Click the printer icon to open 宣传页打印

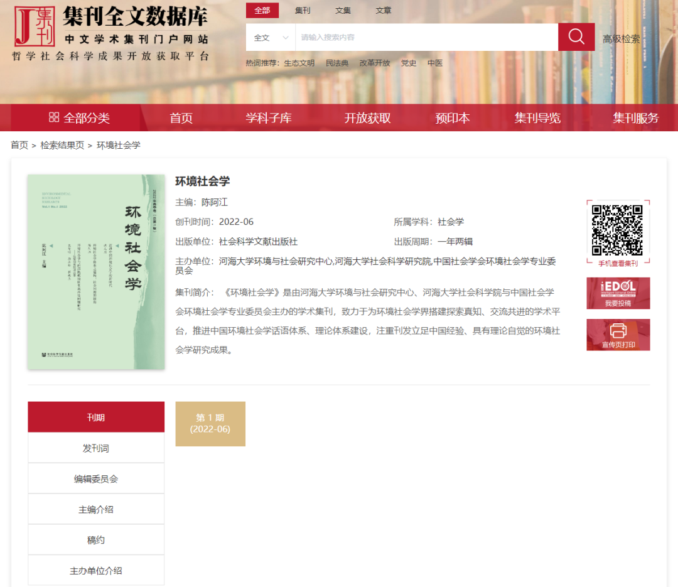(x=618, y=334)
